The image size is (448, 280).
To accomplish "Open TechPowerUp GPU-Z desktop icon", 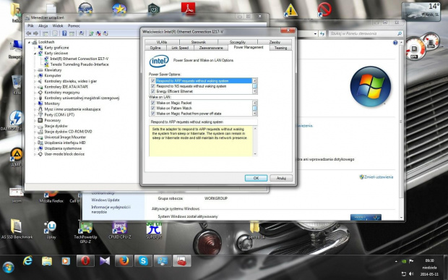I will pyautogui.click(x=85, y=232).
